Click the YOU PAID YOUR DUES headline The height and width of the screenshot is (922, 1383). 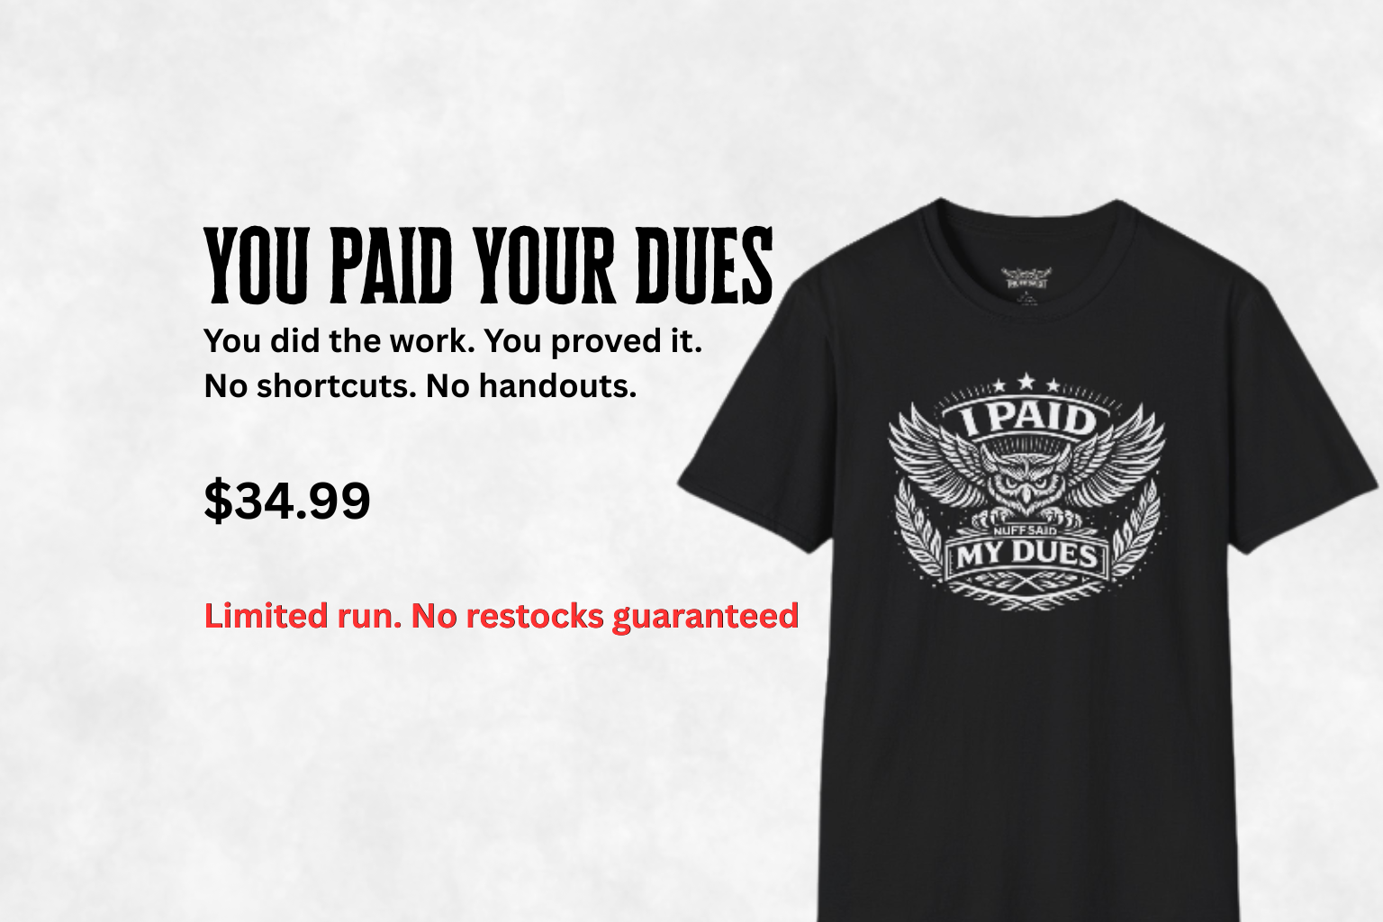(489, 266)
